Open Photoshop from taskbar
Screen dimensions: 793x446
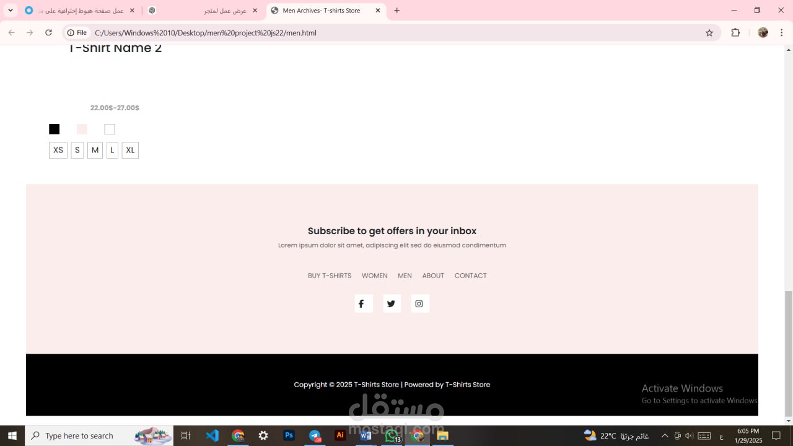point(289,435)
